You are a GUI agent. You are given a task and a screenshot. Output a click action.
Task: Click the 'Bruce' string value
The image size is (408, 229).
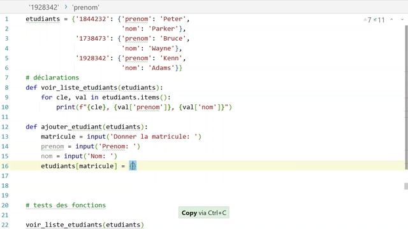click(x=173, y=38)
